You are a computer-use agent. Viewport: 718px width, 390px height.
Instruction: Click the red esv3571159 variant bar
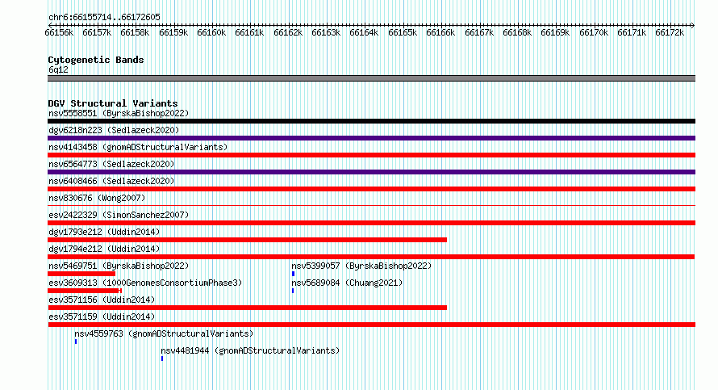click(371, 325)
